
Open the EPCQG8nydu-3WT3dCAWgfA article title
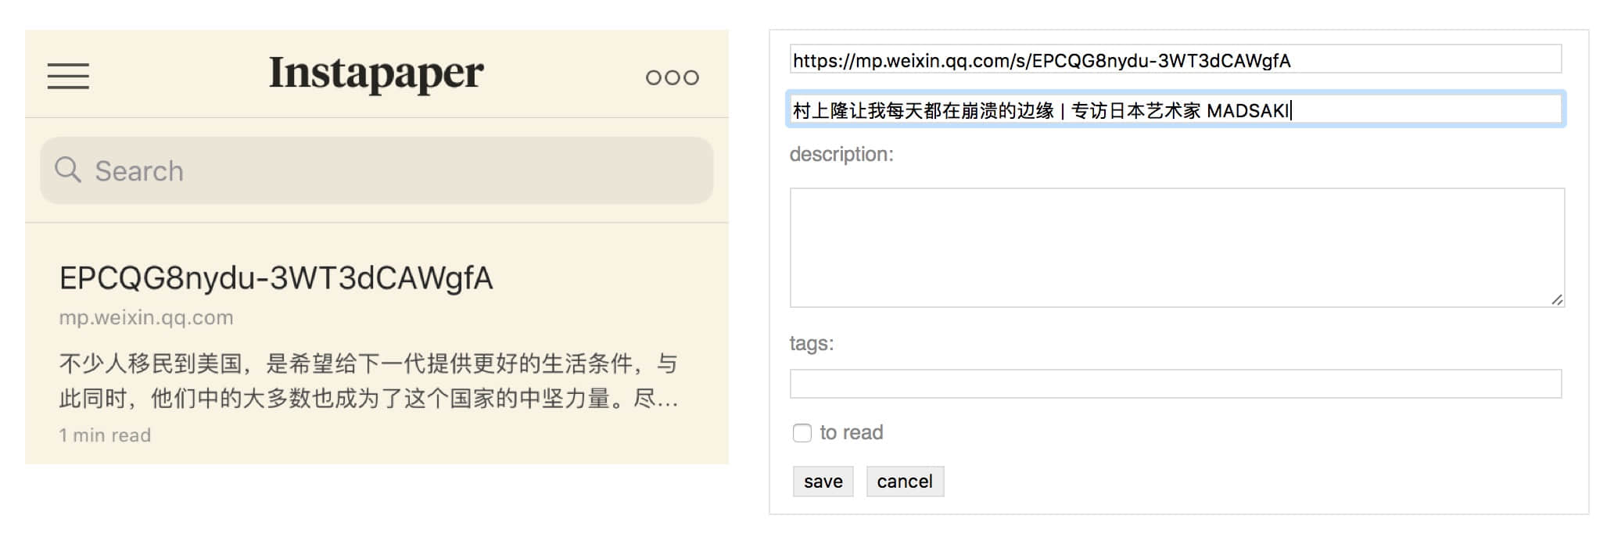click(276, 278)
